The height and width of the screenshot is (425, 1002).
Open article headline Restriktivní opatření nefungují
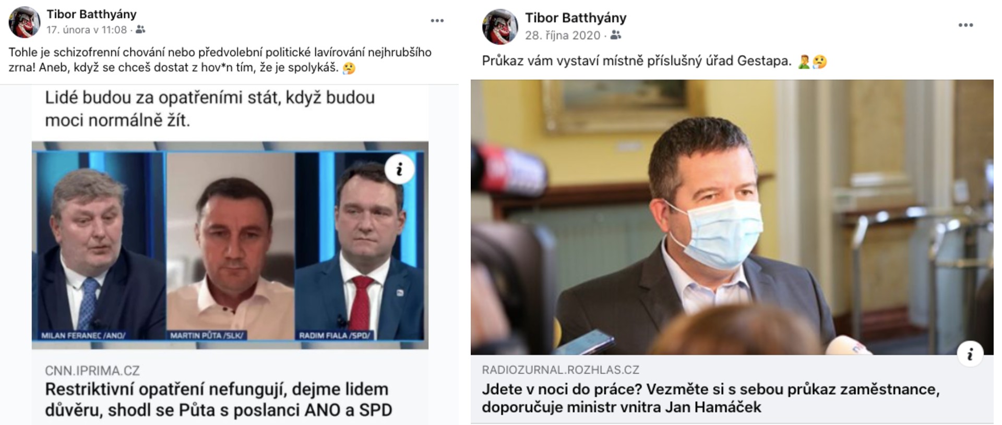coord(218,399)
